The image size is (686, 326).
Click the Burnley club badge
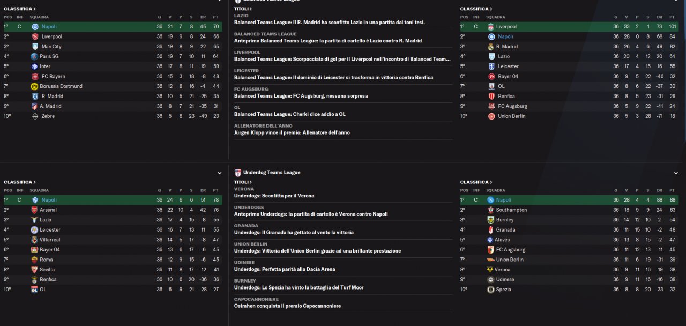[491, 220]
